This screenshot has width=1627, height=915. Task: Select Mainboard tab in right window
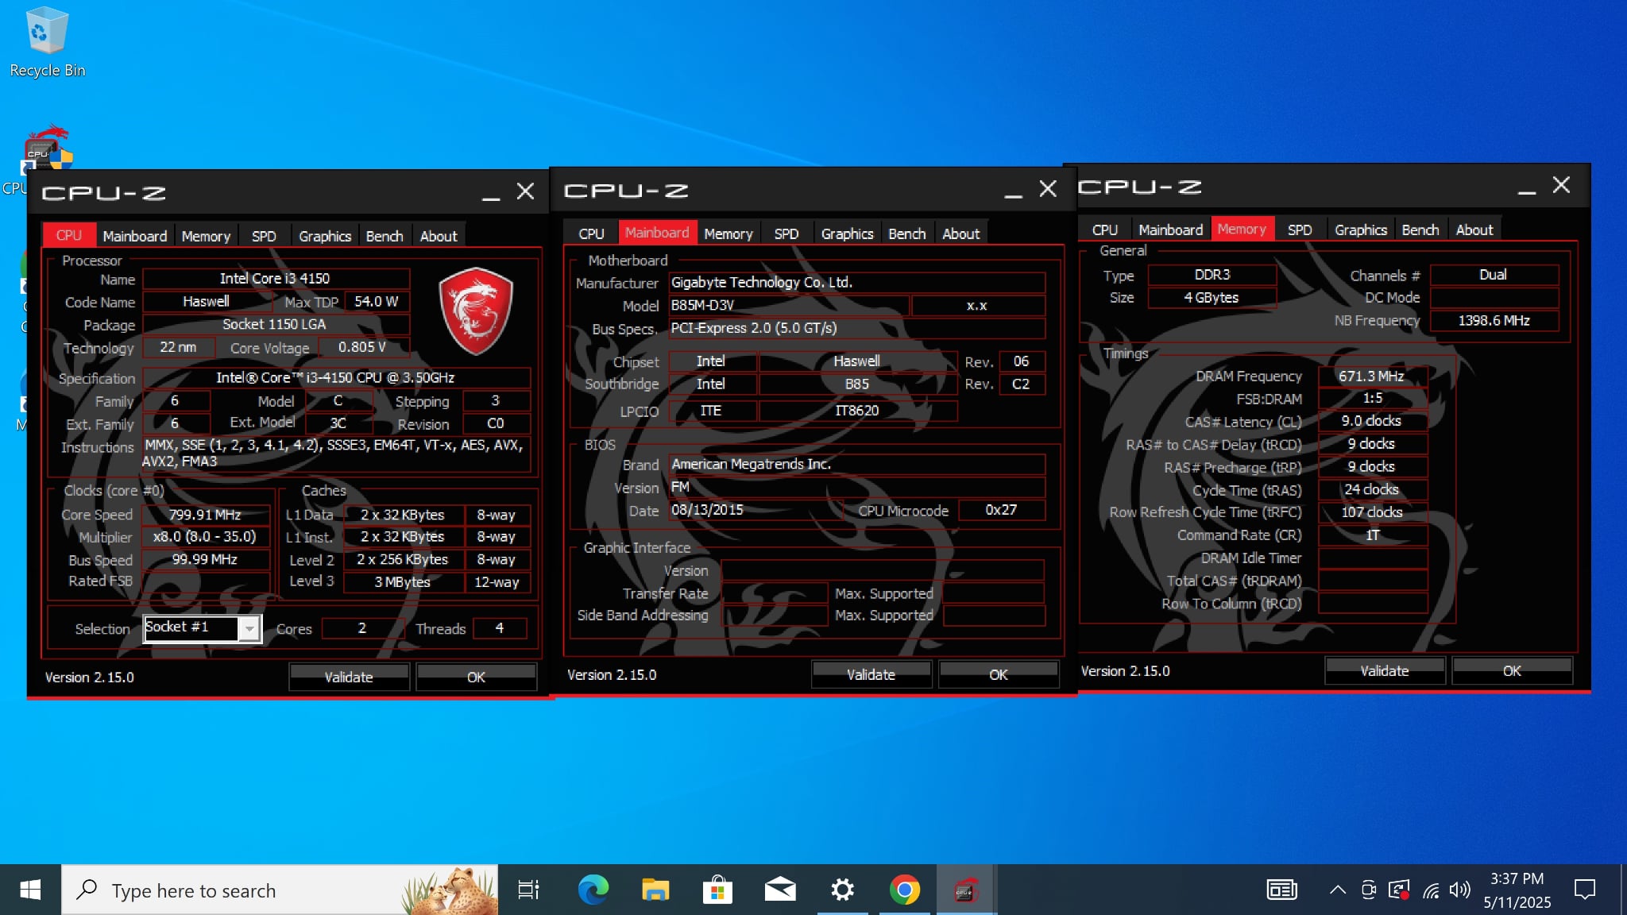(x=1170, y=230)
